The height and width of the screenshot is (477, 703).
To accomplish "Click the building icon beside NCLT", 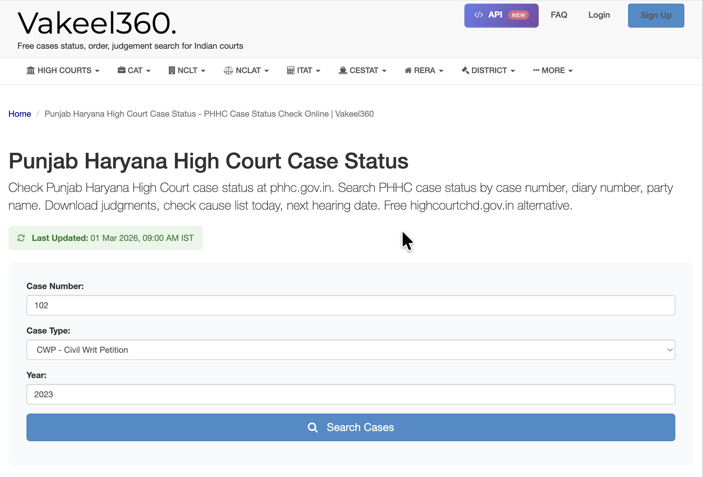I will tap(172, 70).
